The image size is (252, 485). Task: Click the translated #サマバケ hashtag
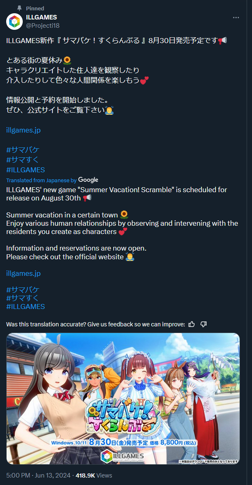[x=23, y=290]
